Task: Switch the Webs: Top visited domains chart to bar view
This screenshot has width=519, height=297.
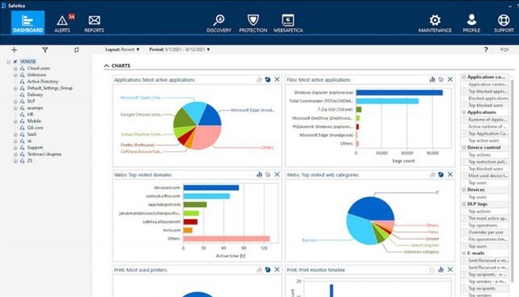Action: coord(259,174)
